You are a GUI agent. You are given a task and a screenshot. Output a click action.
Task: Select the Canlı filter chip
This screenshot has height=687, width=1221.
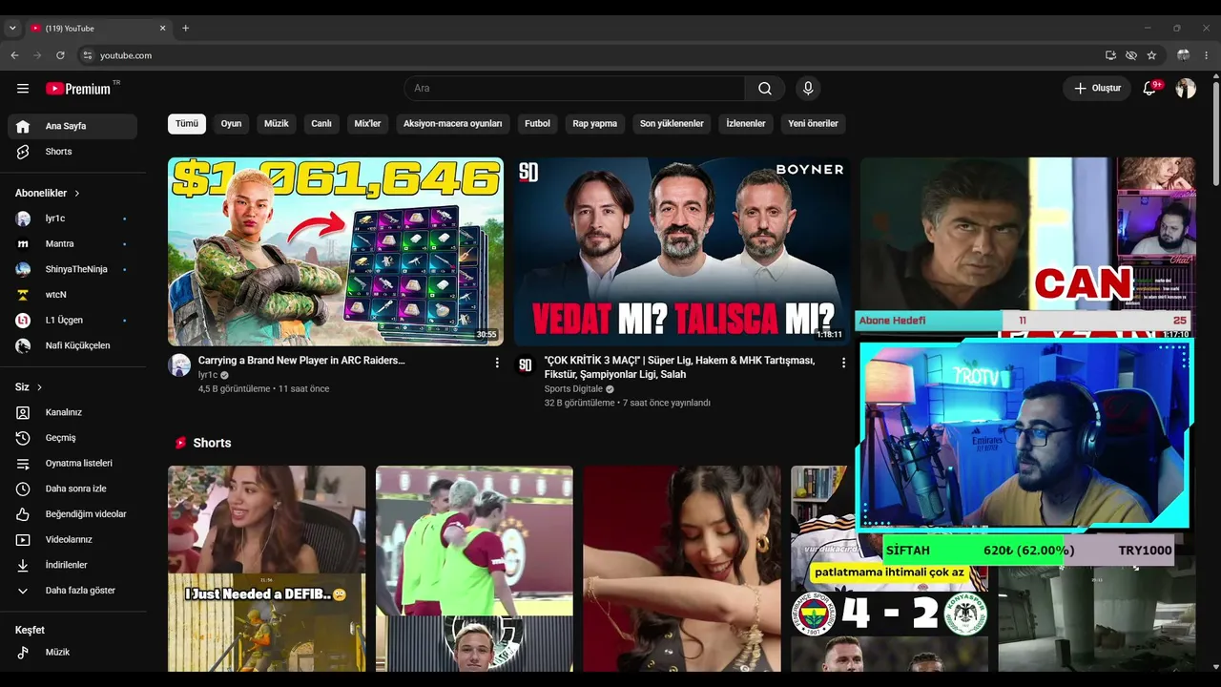(x=321, y=124)
